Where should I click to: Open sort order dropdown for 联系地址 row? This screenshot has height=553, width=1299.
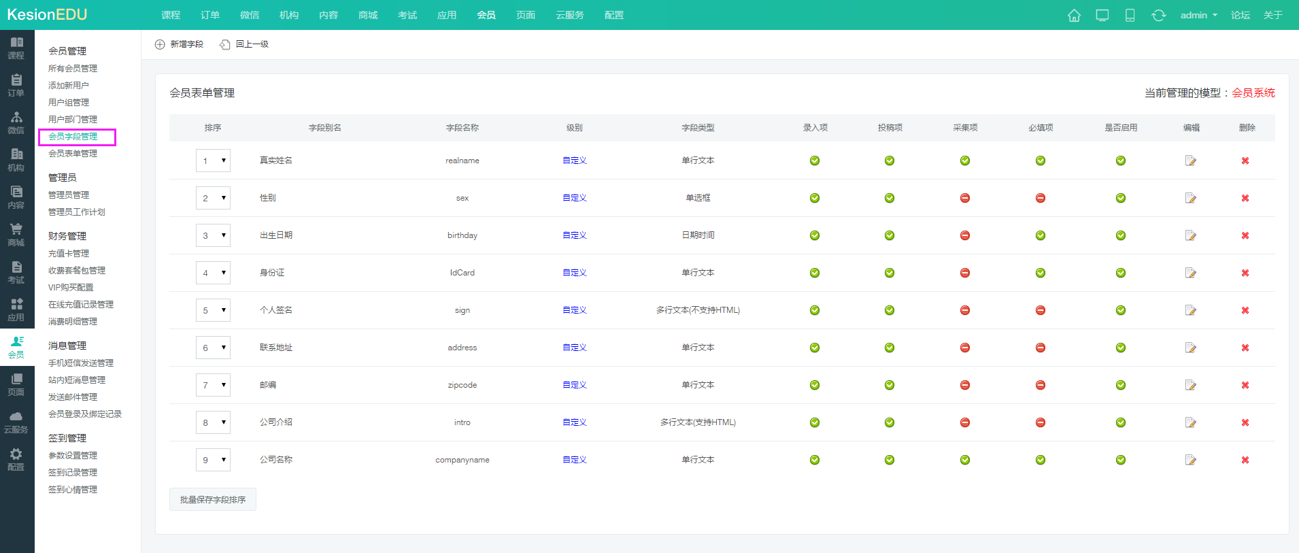click(x=213, y=348)
